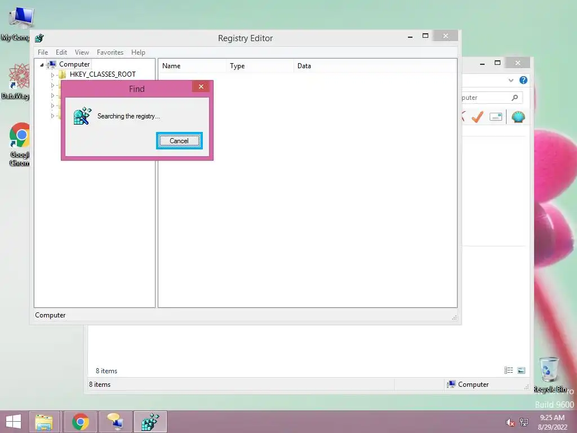Click the Registry Editor taskbar button
Viewport: 577px width, 433px height.
150,422
